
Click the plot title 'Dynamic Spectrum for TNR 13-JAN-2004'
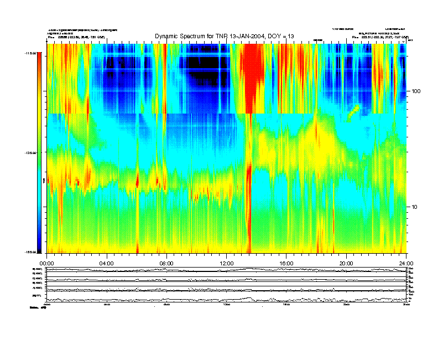click(225, 36)
